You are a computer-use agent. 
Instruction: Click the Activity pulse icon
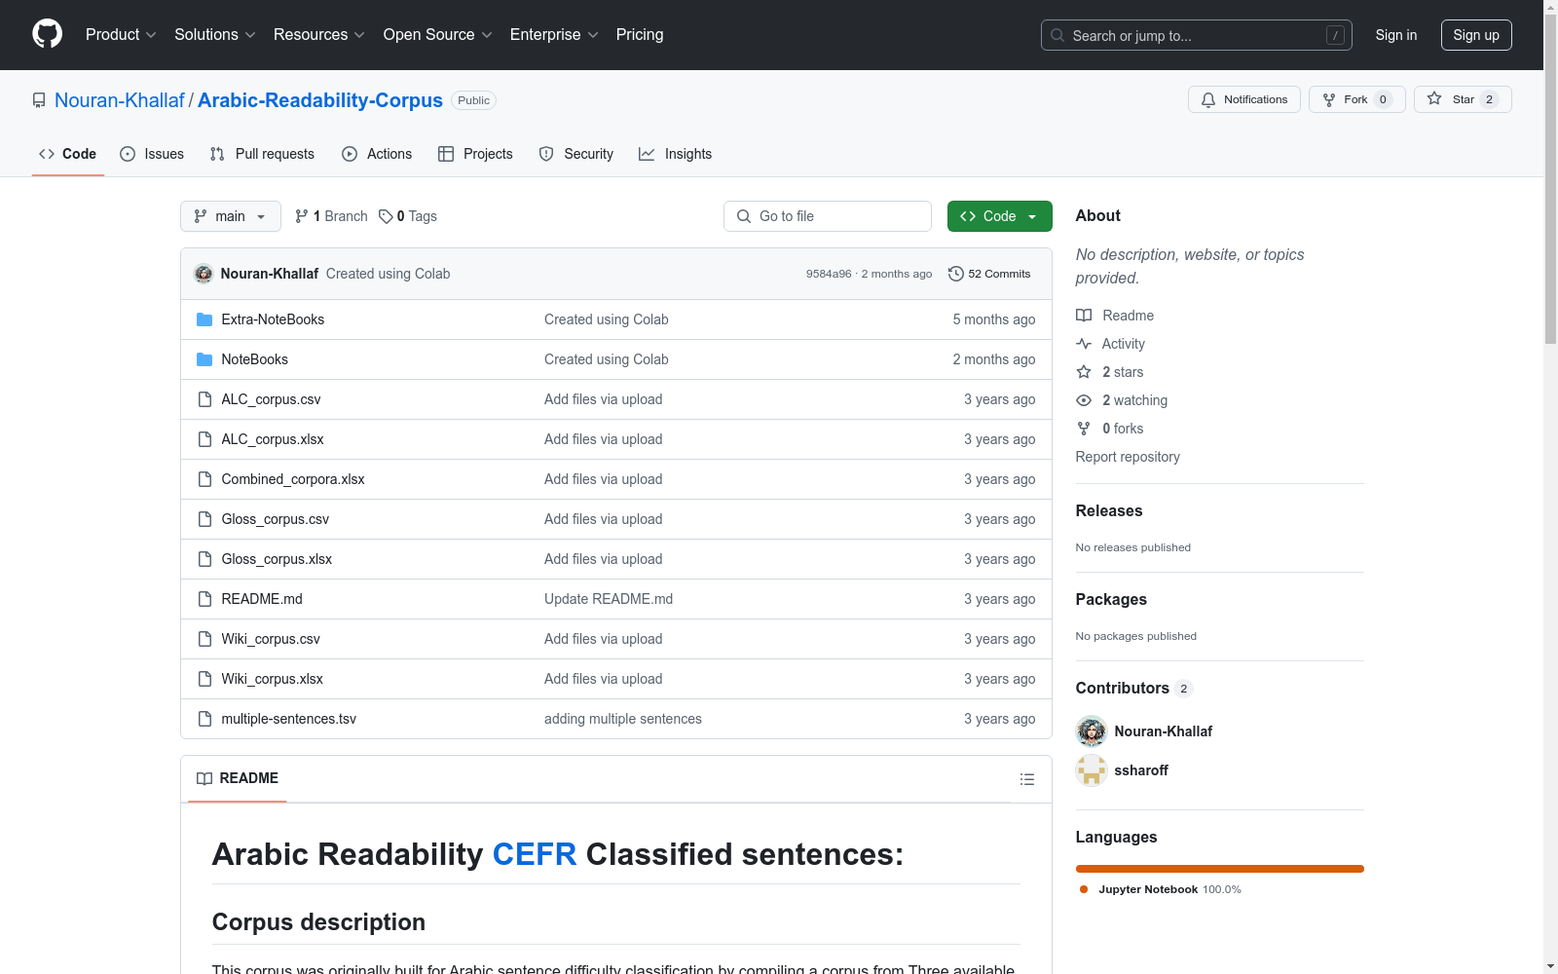1084,344
